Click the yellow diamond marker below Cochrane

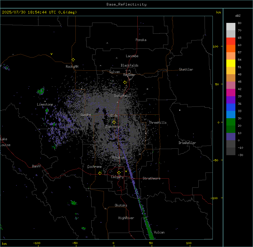100,173
